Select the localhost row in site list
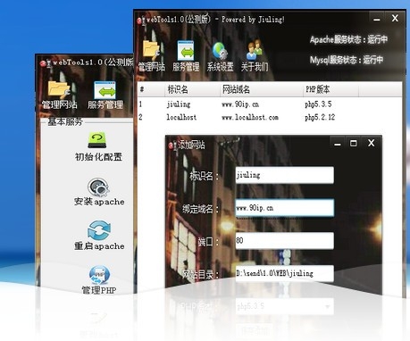Screen dimensions: 410x341 (x=270, y=117)
